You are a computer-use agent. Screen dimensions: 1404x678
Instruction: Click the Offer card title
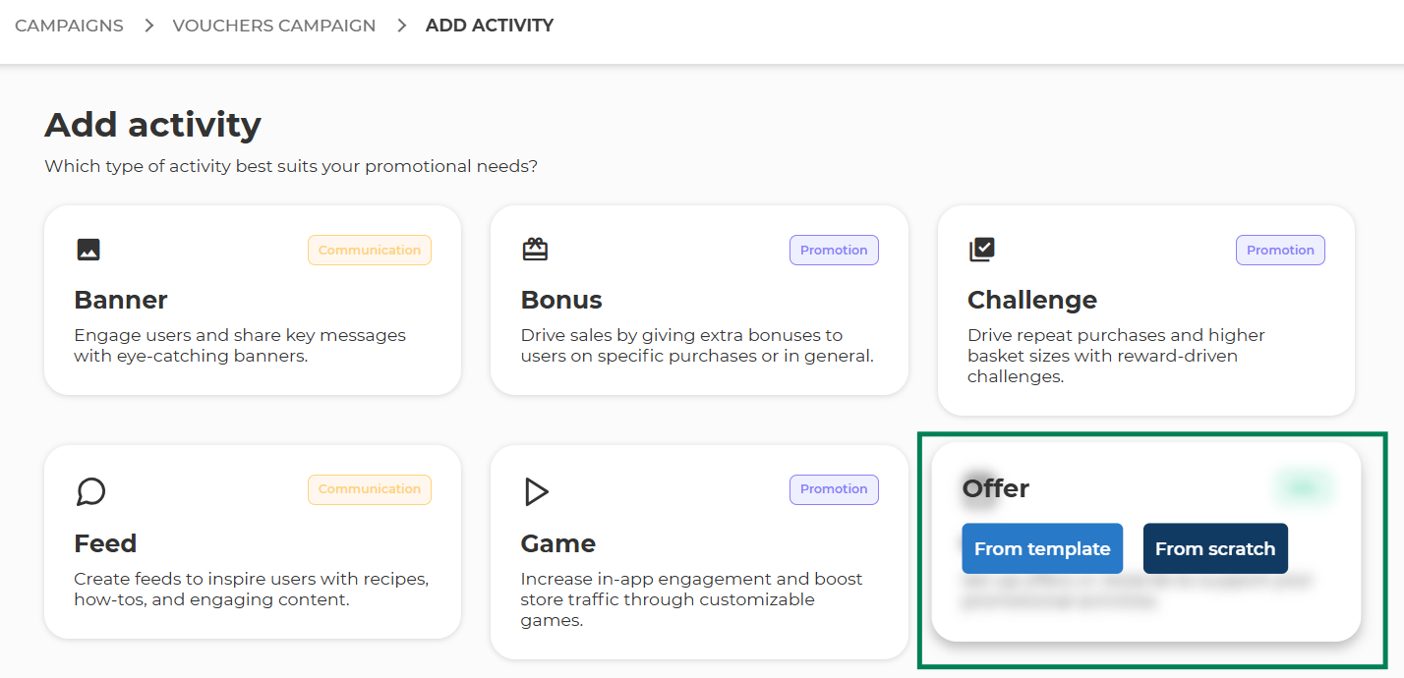[x=996, y=488]
